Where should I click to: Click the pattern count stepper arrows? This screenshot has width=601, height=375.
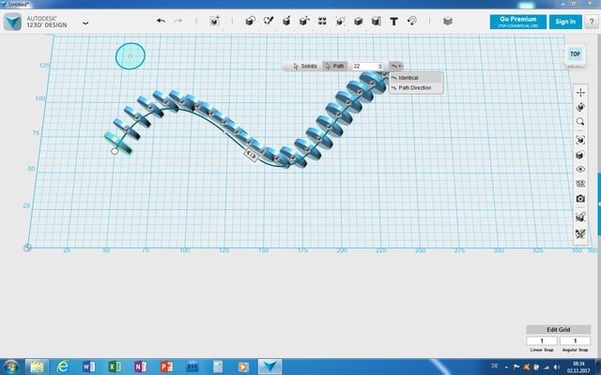(x=380, y=66)
